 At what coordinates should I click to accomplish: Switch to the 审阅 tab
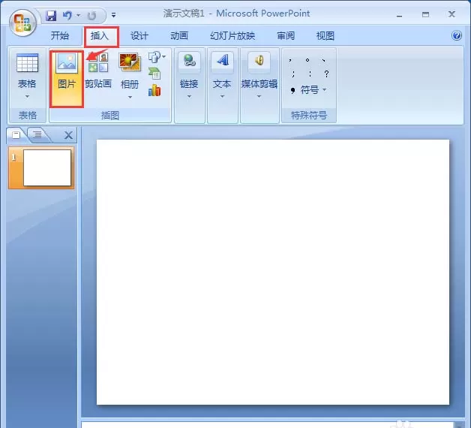coord(286,36)
